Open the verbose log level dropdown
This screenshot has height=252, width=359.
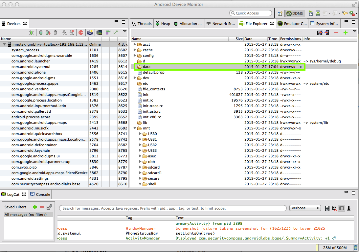coord(305,208)
